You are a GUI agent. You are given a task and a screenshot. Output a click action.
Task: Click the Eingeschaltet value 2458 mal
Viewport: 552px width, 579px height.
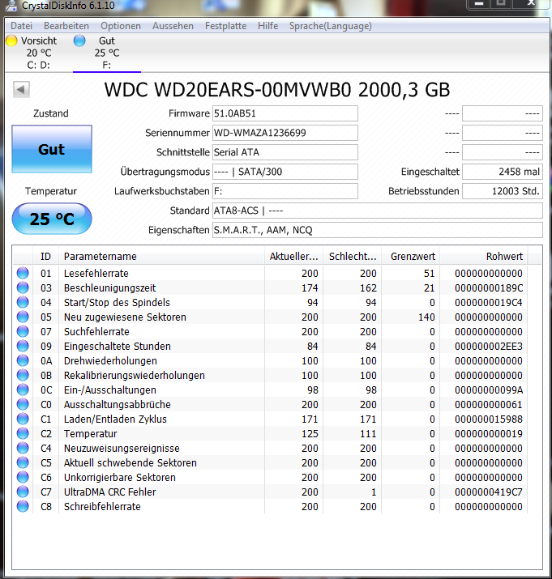click(x=503, y=172)
